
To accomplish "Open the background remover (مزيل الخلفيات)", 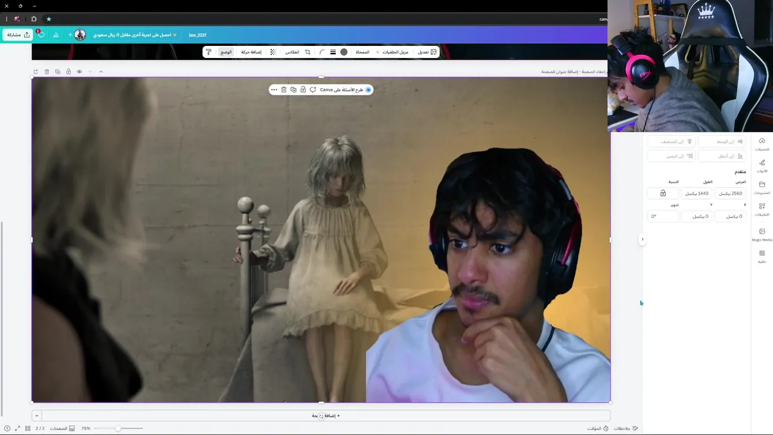I will pos(392,52).
